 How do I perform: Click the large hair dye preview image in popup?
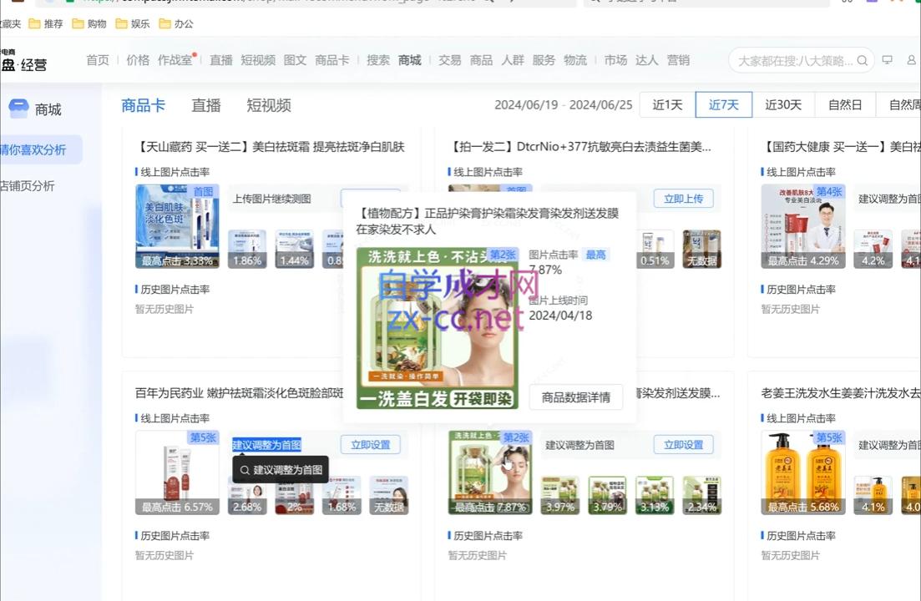click(x=438, y=328)
